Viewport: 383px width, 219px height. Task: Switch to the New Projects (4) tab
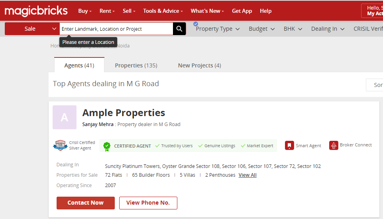click(x=199, y=65)
